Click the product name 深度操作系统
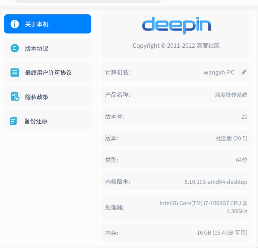 pyautogui.click(x=231, y=95)
